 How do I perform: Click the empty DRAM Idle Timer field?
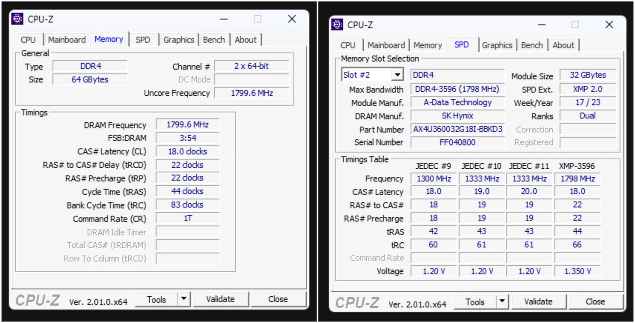(187, 232)
